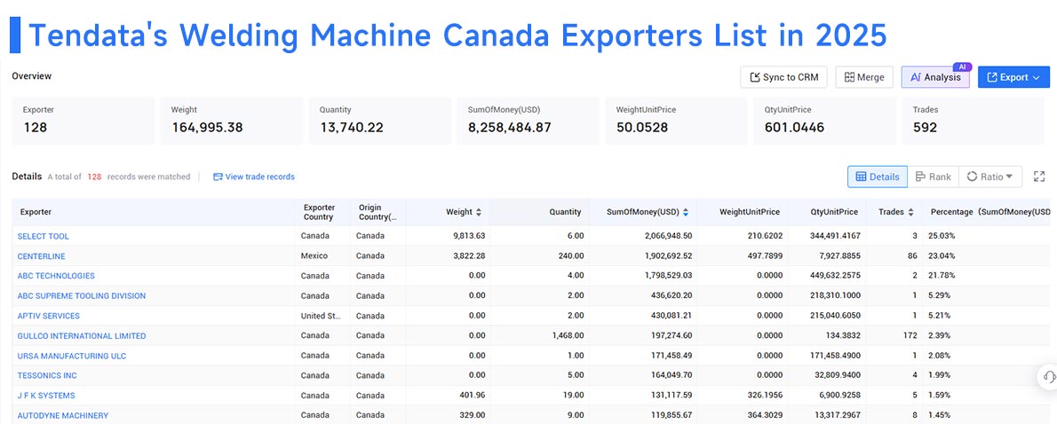Open exporter SELECT TOOL
The height and width of the screenshot is (424, 1057).
tap(44, 236)
